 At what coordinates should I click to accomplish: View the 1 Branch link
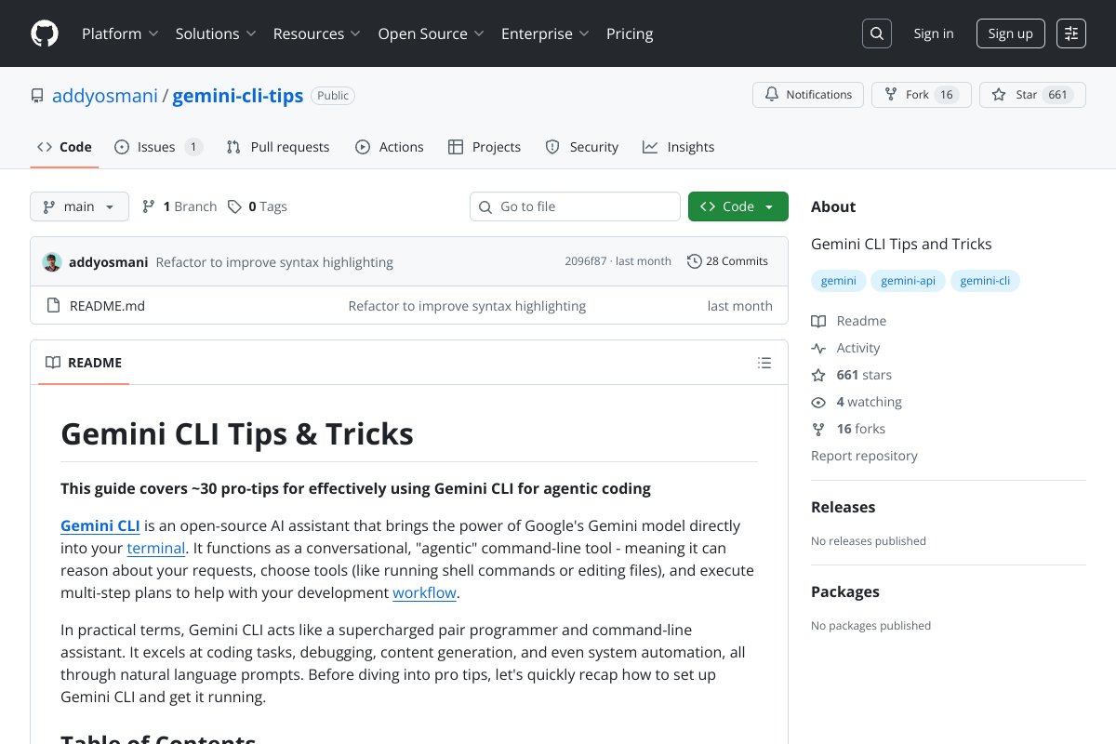(x=179, y=206)
